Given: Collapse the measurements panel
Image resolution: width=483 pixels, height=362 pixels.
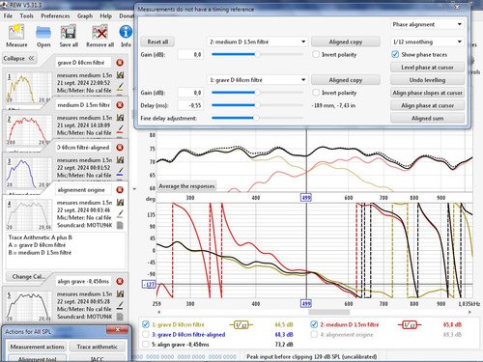Looking at the screenshot, I should click(18, 59).
